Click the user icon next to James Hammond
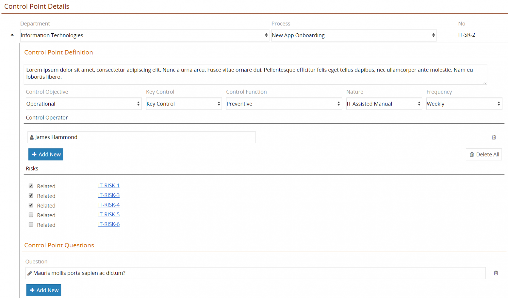508x298 pixels. 32,137
